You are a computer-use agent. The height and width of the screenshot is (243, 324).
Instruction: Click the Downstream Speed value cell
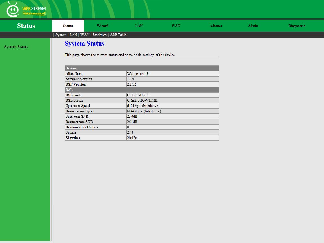pyautogui.click(x=144, y=111)
